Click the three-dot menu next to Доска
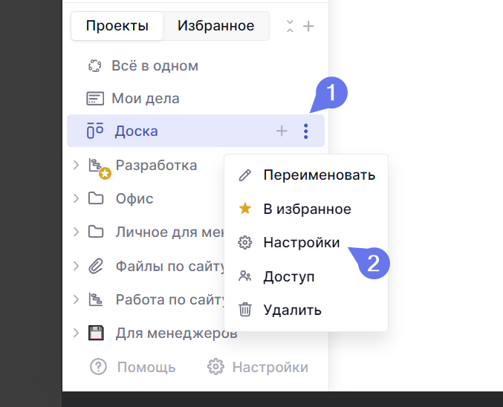Screen dimensions: 503x407 [305, 131]
